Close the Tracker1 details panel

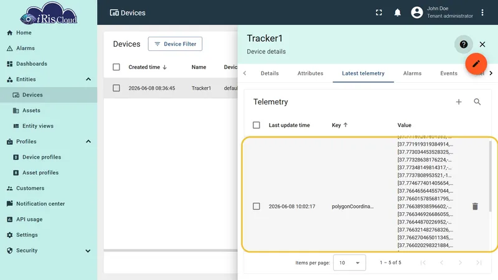(482, 44)
